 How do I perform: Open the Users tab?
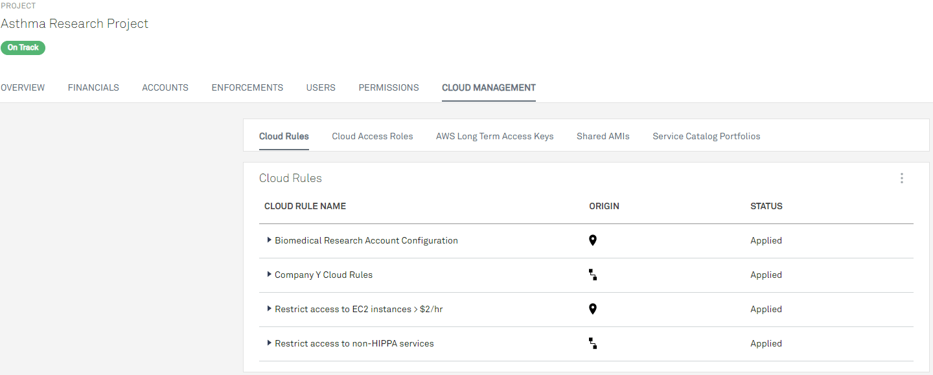click(x=321, y=87)
